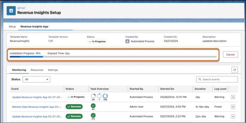Click the In Progress badge in first event row
The height and width of the screenshot is (123, 246).
click(x=76, y=97)
